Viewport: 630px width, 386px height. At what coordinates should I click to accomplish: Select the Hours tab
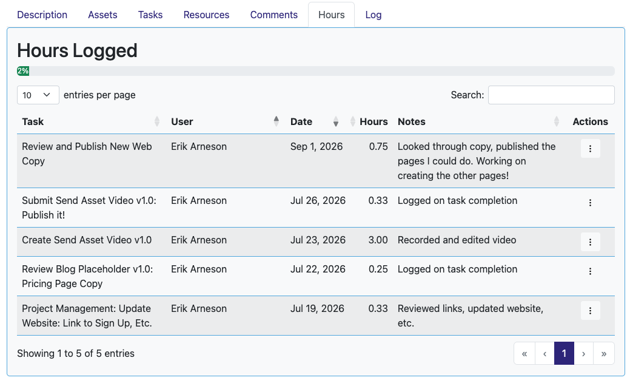332,15
